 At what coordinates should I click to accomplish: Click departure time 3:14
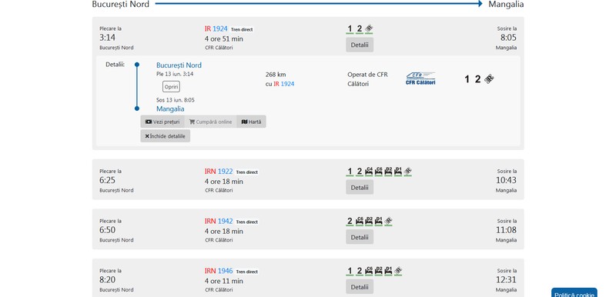pyautogui.click(x=107, y=38)
